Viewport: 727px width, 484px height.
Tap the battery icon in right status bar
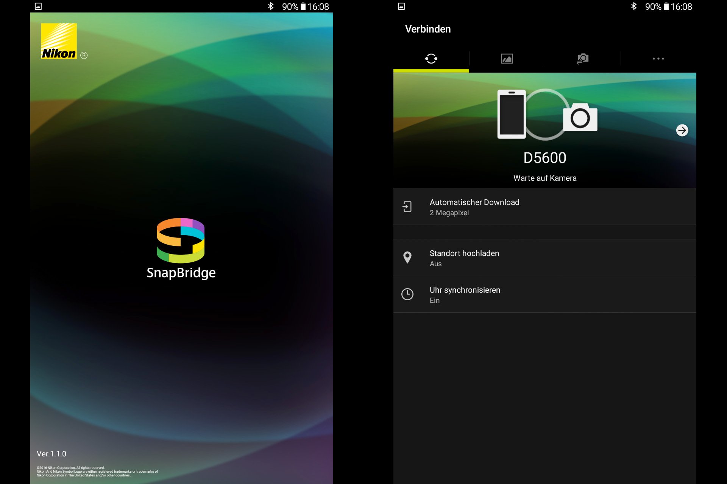(x=666, y=6)
